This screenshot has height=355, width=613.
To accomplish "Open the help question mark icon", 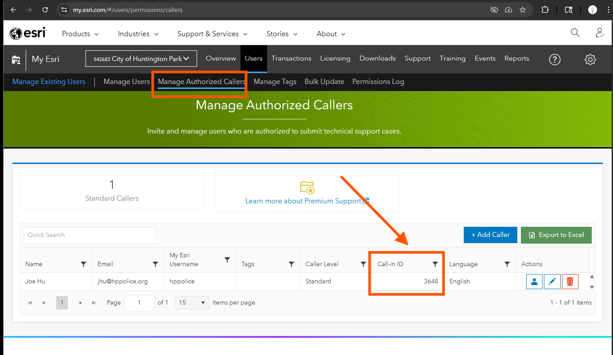I will tap(555, 59).
